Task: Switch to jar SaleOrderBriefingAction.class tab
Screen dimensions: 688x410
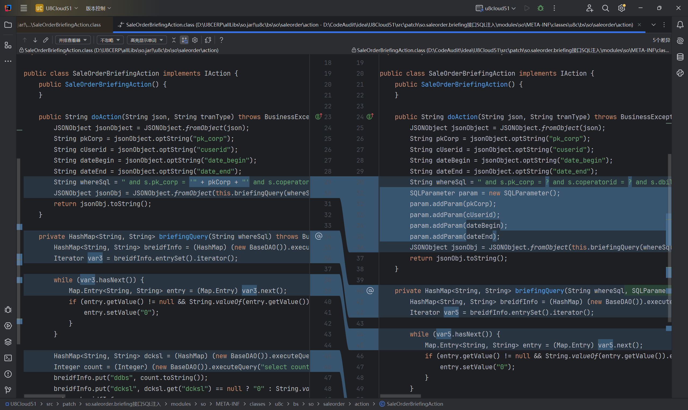Action: coord(59,25)
